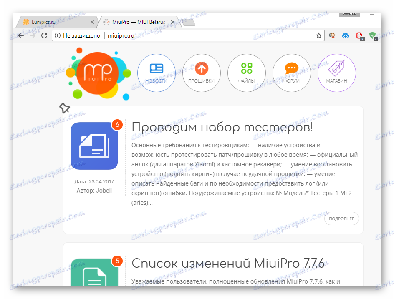Open 'Список изменений MiuiPro 7.7.6' headline
The image size is (394, 299).
pos(228,264)
